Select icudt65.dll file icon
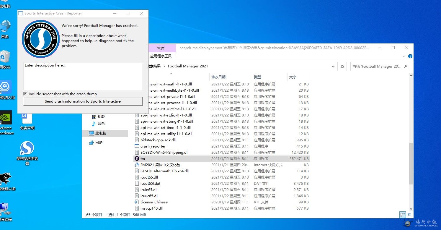This screenshot has height=230, width=441. (x=137, y=177)
